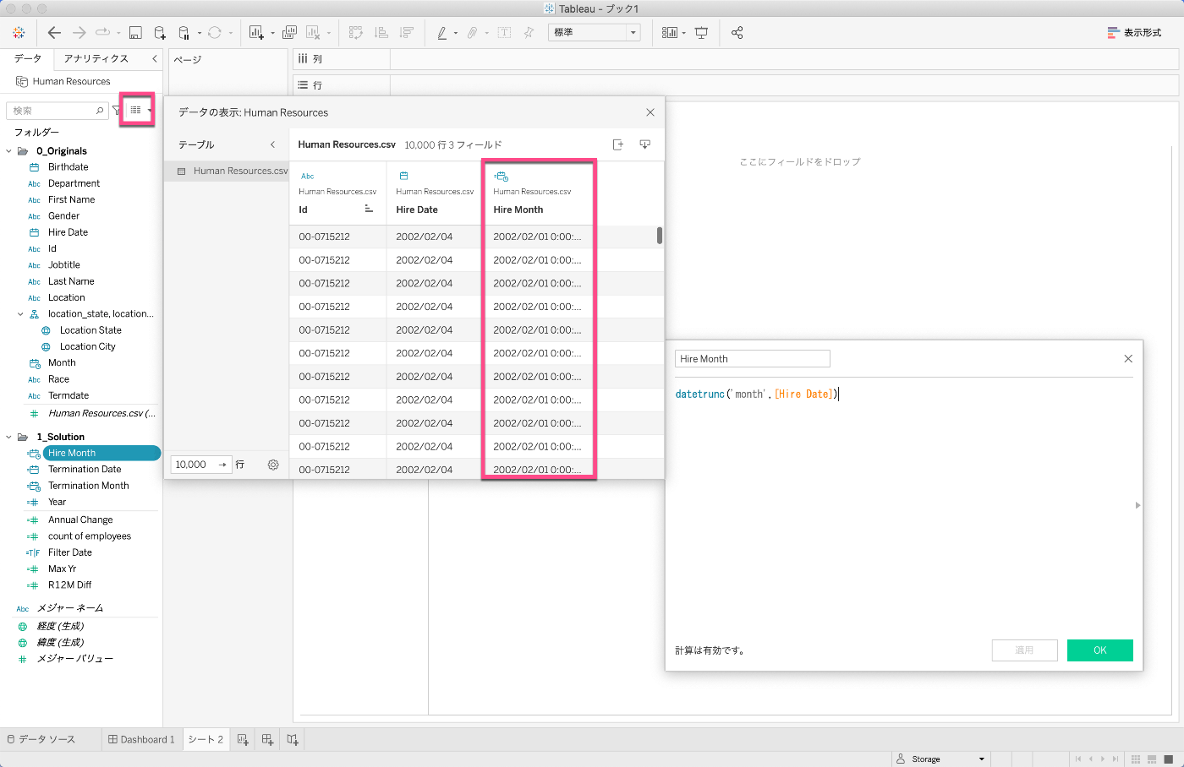Click the group members paperclip icon
1184x767 pixels.
click(473, 33)
